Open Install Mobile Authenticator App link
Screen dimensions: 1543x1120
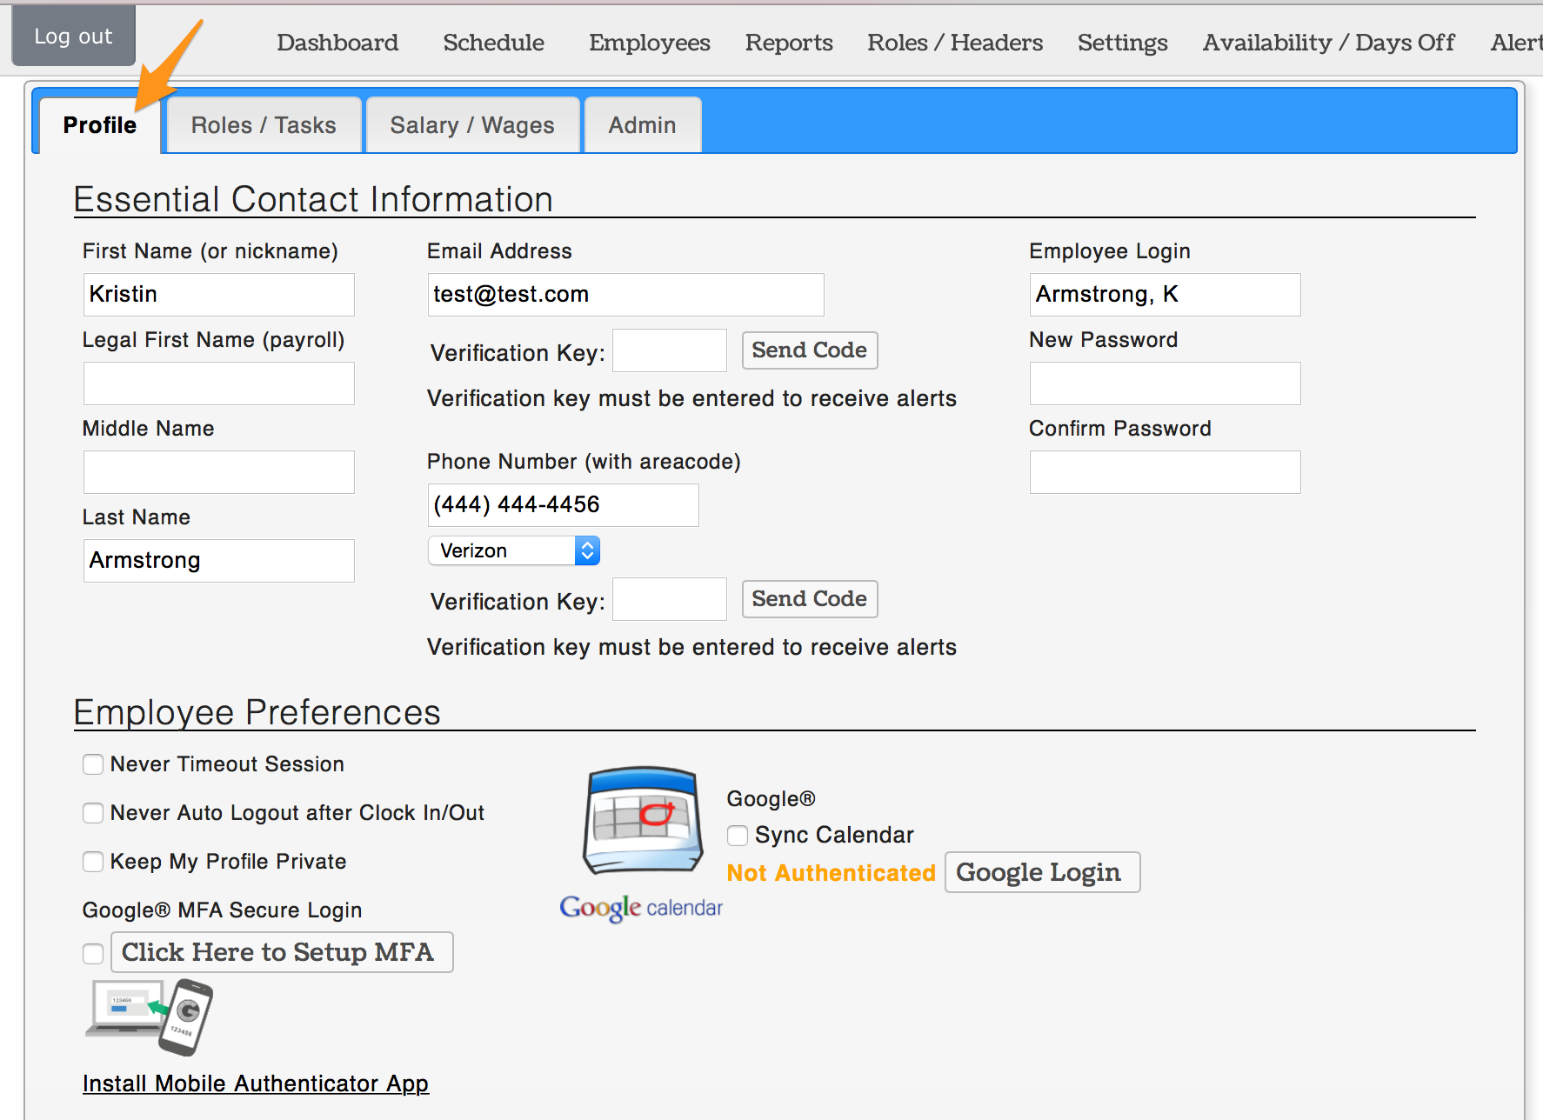[256, 1083]
